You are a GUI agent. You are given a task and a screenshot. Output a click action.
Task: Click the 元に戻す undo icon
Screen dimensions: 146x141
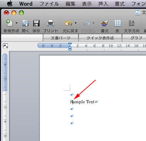(x=68, y=23)
